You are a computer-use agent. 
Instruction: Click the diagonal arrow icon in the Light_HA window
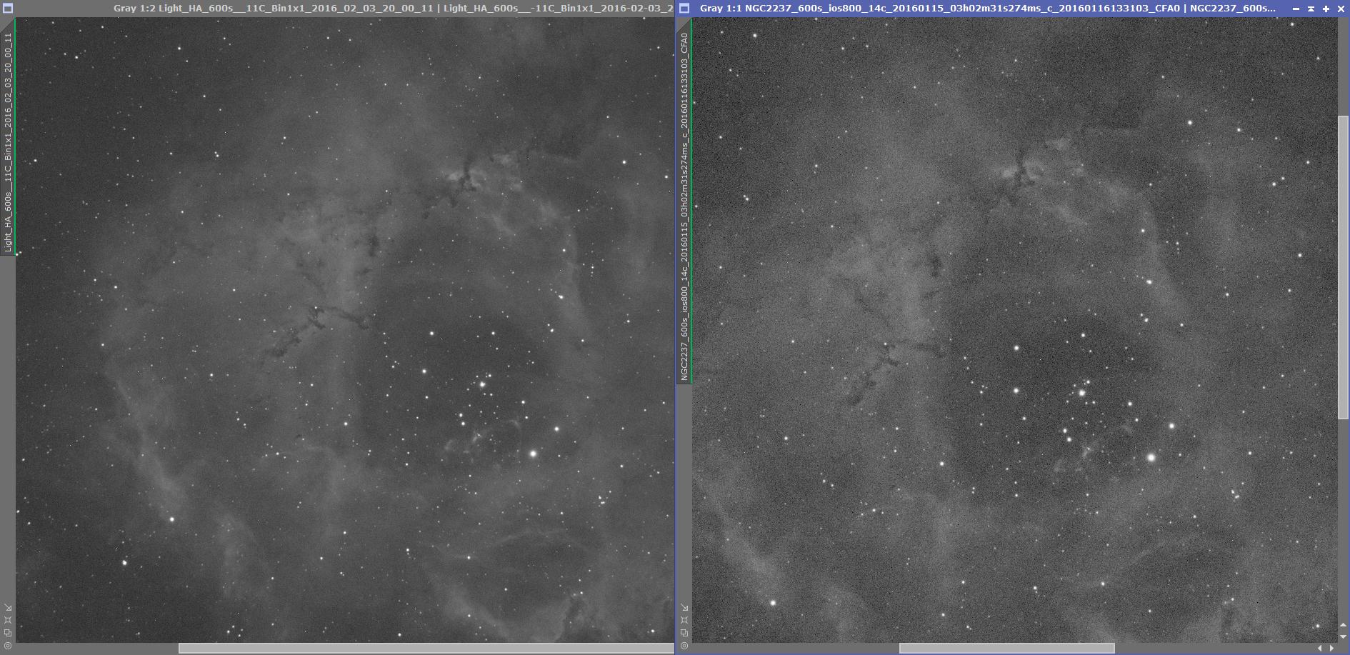click(8, 608)
